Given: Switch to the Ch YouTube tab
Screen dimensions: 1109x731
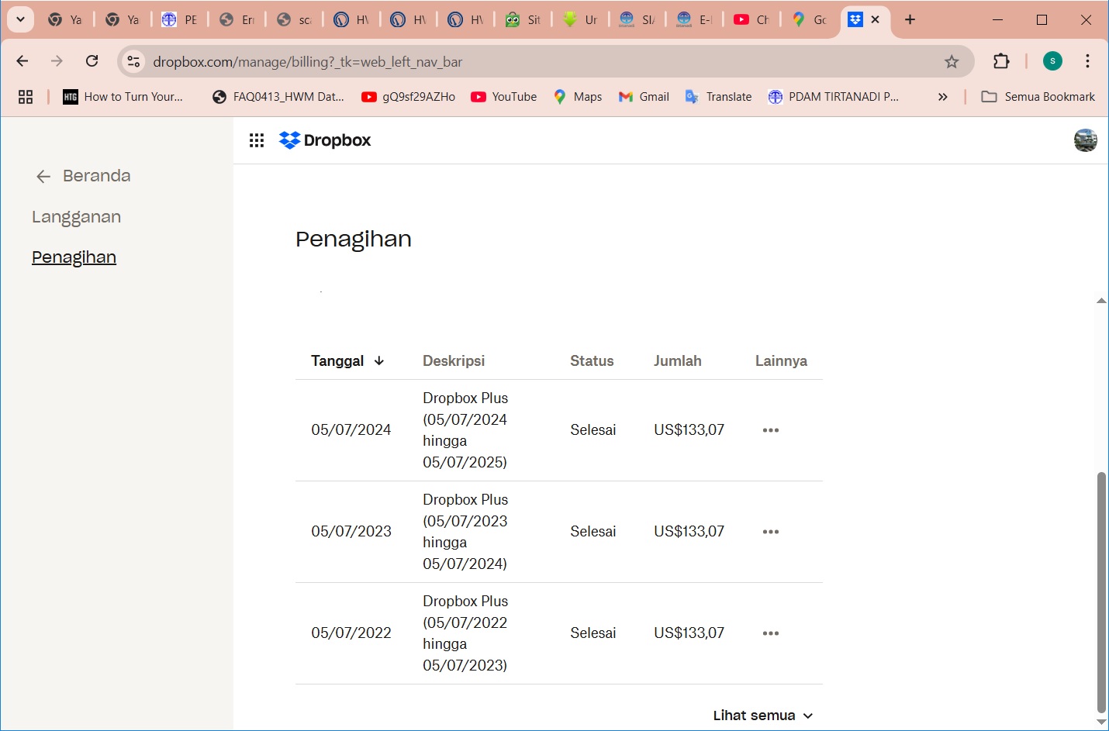Looking at the screenshot, I should click(752, 19).
